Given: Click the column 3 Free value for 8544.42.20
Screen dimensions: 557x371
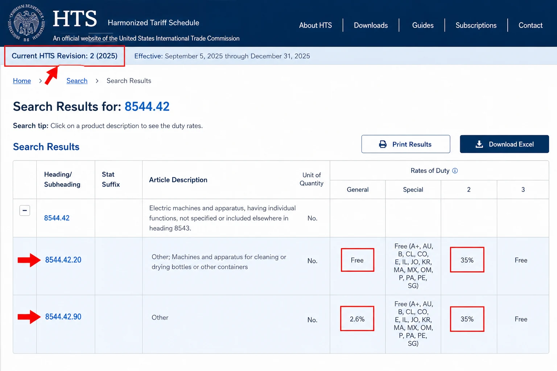Looking at the screenshot, I should (x=521, y=260).
